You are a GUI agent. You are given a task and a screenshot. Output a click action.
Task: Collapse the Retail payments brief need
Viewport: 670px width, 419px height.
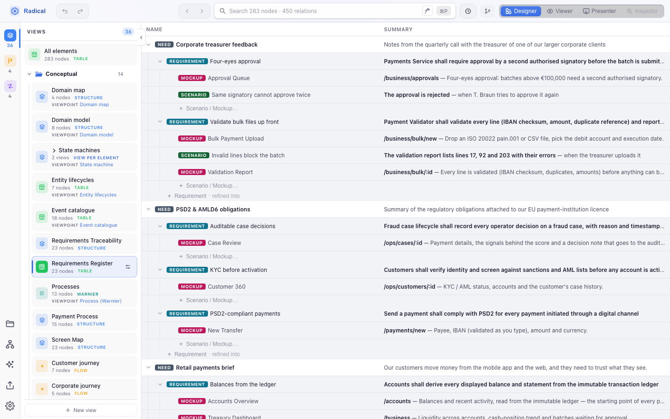pos(148,368)
